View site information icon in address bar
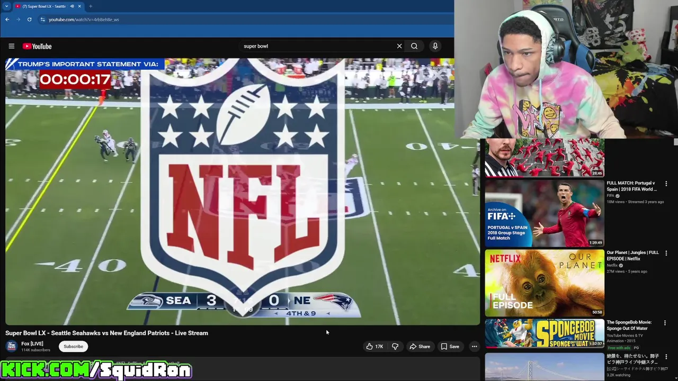Image resolution: width=678 pixels, height=381 pixels. pos(42,20)
